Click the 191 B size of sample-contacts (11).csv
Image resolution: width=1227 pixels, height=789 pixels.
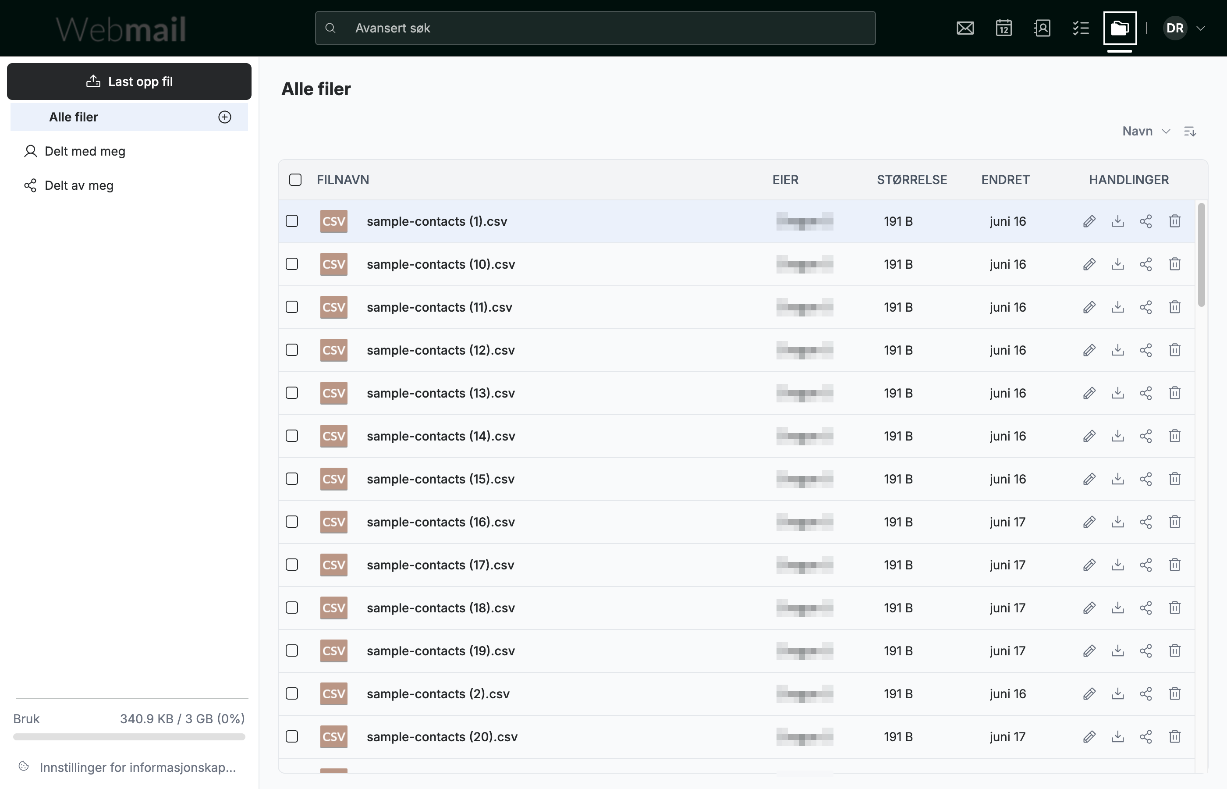pos(898,307)
